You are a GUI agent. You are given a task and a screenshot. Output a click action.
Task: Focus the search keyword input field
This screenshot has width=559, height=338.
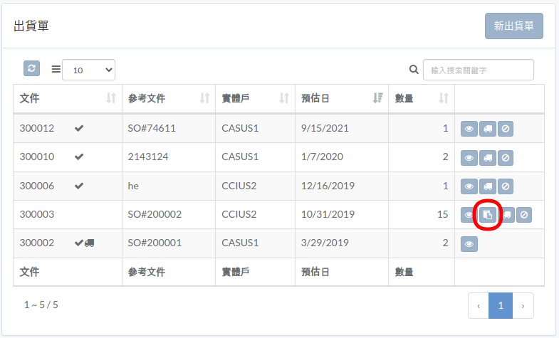coord(479,70)
